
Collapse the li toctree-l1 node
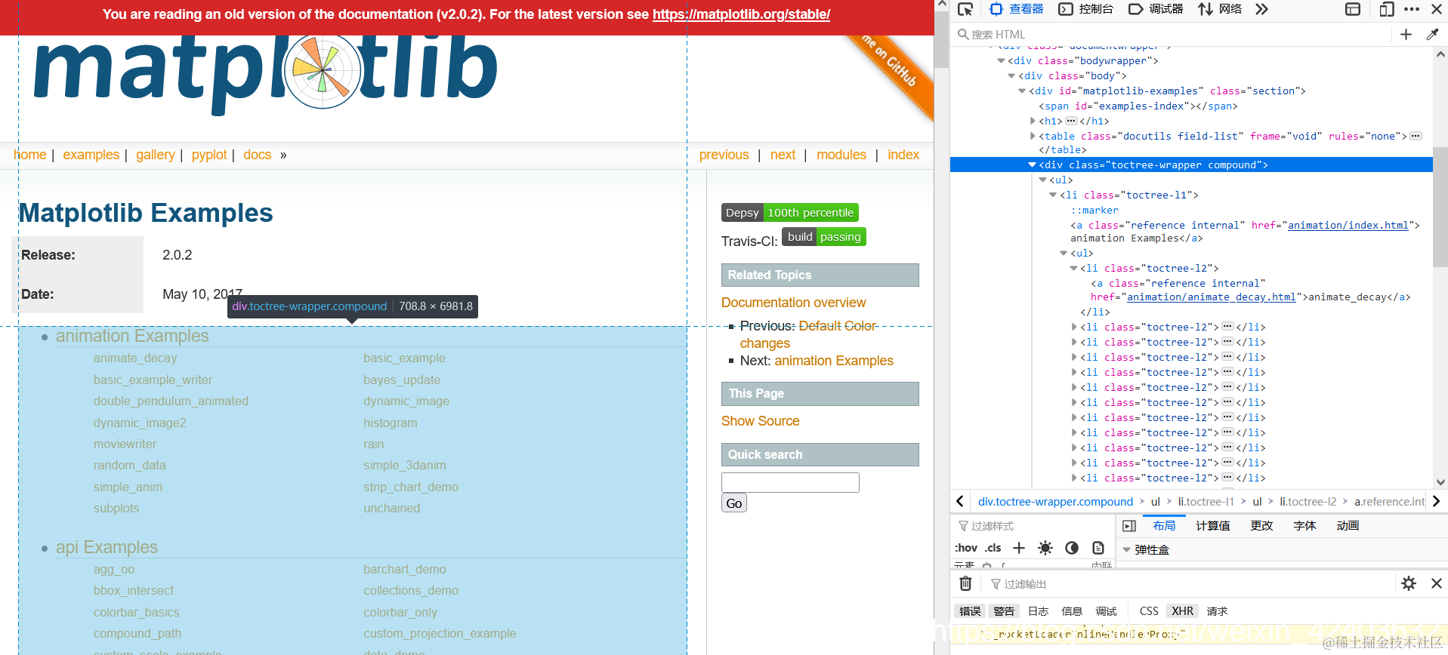click(1053, 195)
